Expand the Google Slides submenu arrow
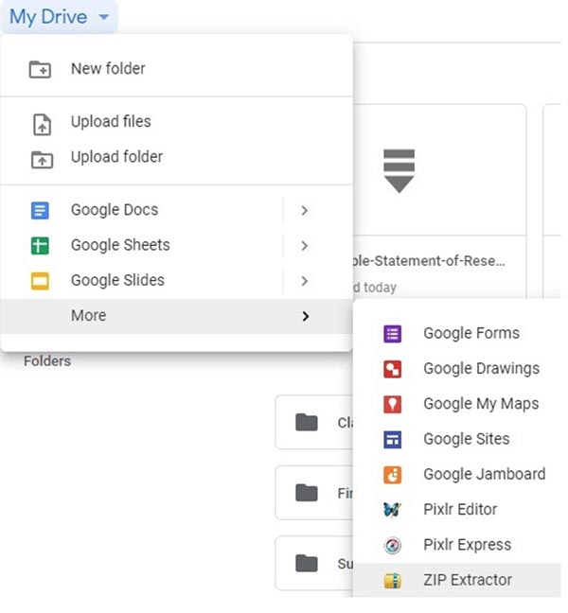The image size is (568, 613). coord(304,281)
